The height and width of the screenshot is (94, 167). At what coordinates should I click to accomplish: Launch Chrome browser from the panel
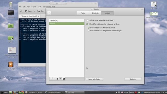22,92
